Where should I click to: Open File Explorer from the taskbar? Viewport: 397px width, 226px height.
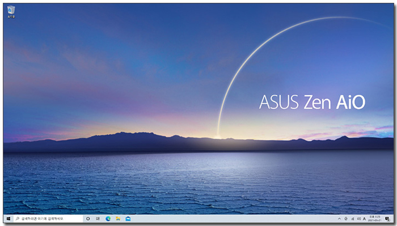pyautogui.click(x=118, y=219)
